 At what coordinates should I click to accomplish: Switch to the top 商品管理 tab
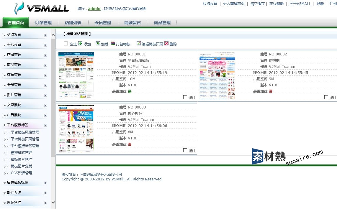coord(162,23)
